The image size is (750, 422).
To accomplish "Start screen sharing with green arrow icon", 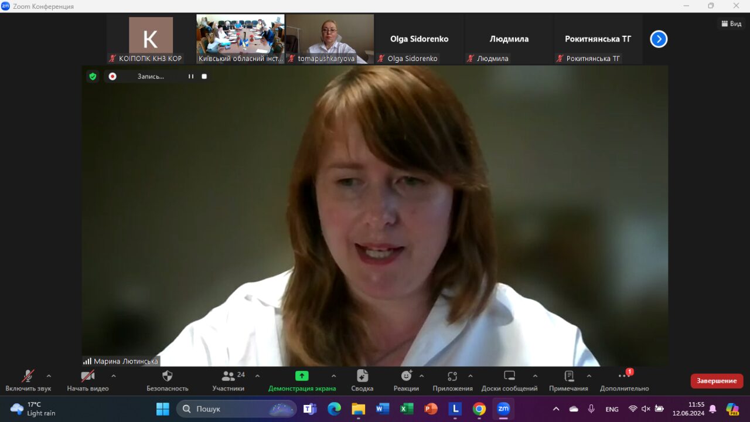I will click(302, 376).
